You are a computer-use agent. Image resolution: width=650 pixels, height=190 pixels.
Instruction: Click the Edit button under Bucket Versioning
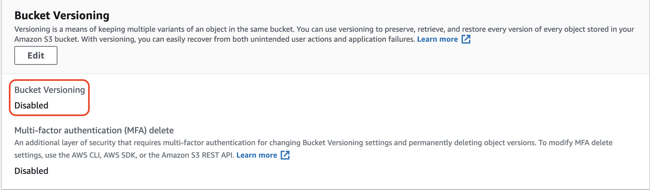pyautogui.click(x=36, y=56)
